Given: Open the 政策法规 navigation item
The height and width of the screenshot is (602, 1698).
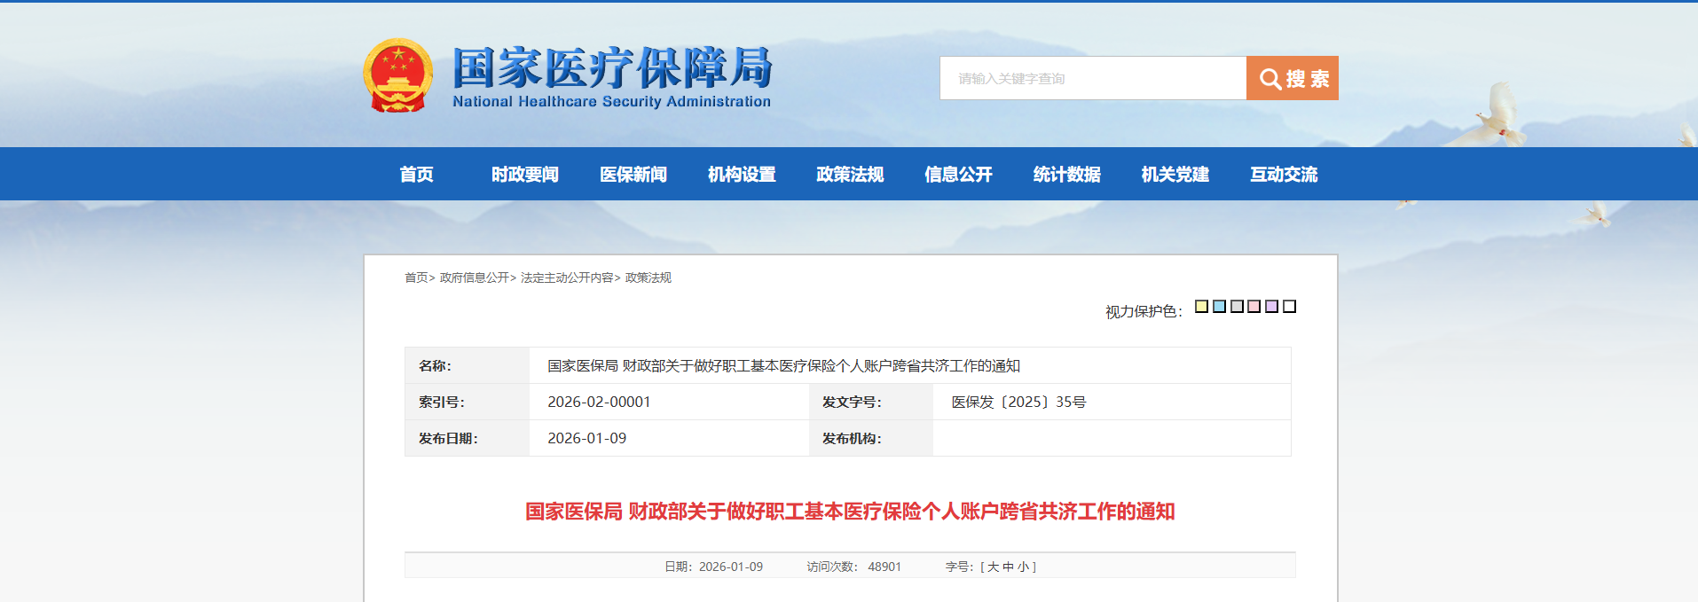Looking at the screenshot, I should 850,174.
